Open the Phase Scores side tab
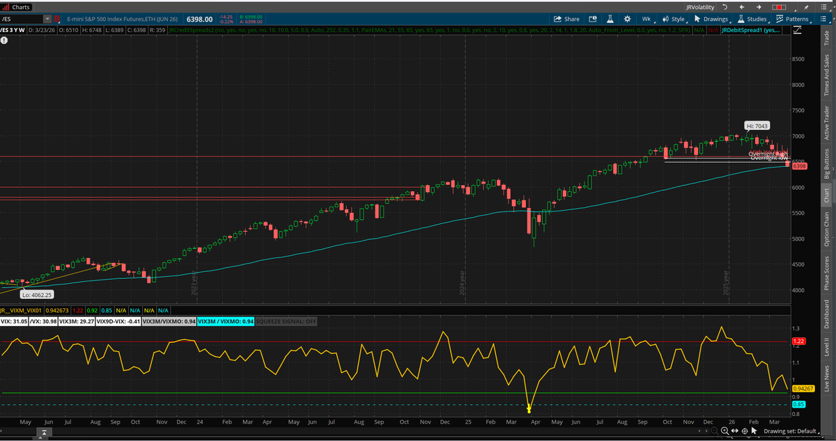 pos(827,273)
